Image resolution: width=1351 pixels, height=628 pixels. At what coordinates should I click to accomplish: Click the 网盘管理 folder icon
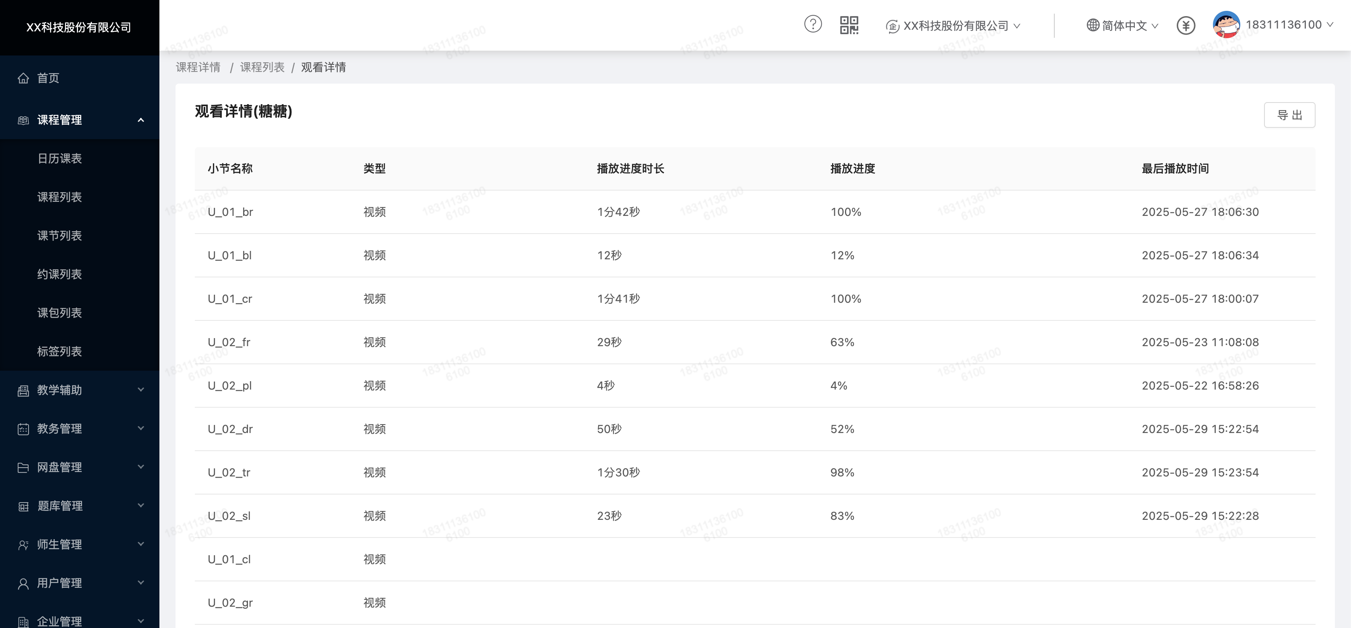click(23, 467)
